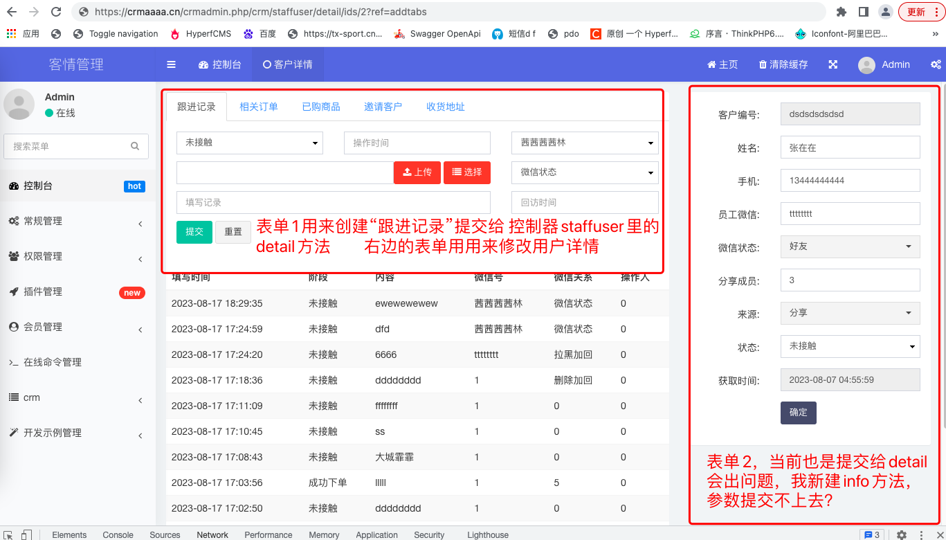Open DevTools Network tab
Viewport: 946px width, 540px height.
tap(212, 534)
